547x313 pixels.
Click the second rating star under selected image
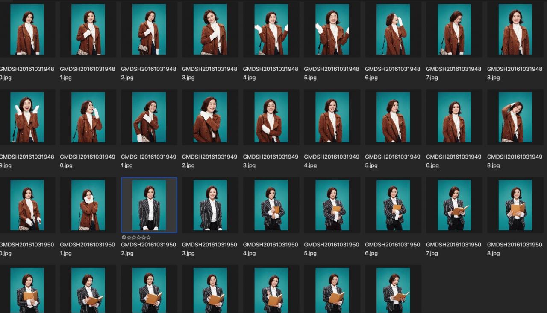[133, 238]
